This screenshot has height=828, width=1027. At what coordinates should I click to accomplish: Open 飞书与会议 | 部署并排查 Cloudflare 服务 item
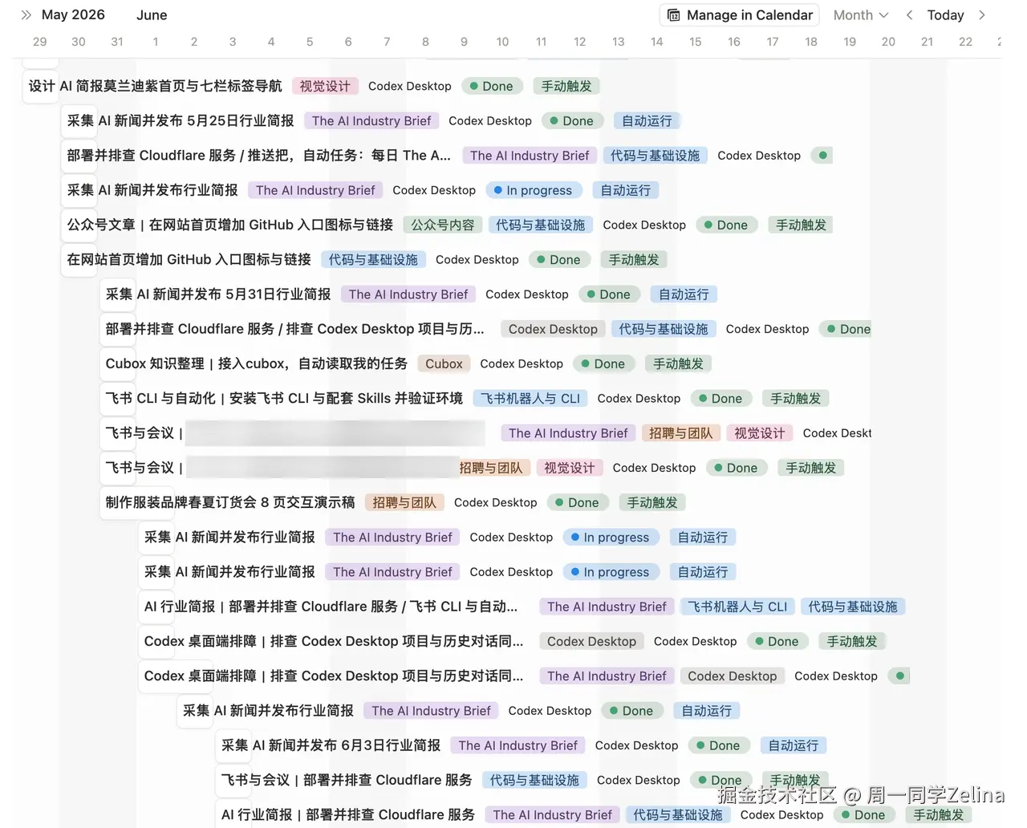347,780
